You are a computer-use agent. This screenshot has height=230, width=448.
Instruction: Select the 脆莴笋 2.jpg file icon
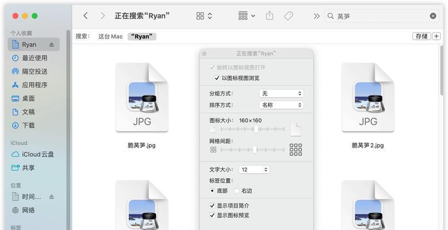(x=368, y=98)
